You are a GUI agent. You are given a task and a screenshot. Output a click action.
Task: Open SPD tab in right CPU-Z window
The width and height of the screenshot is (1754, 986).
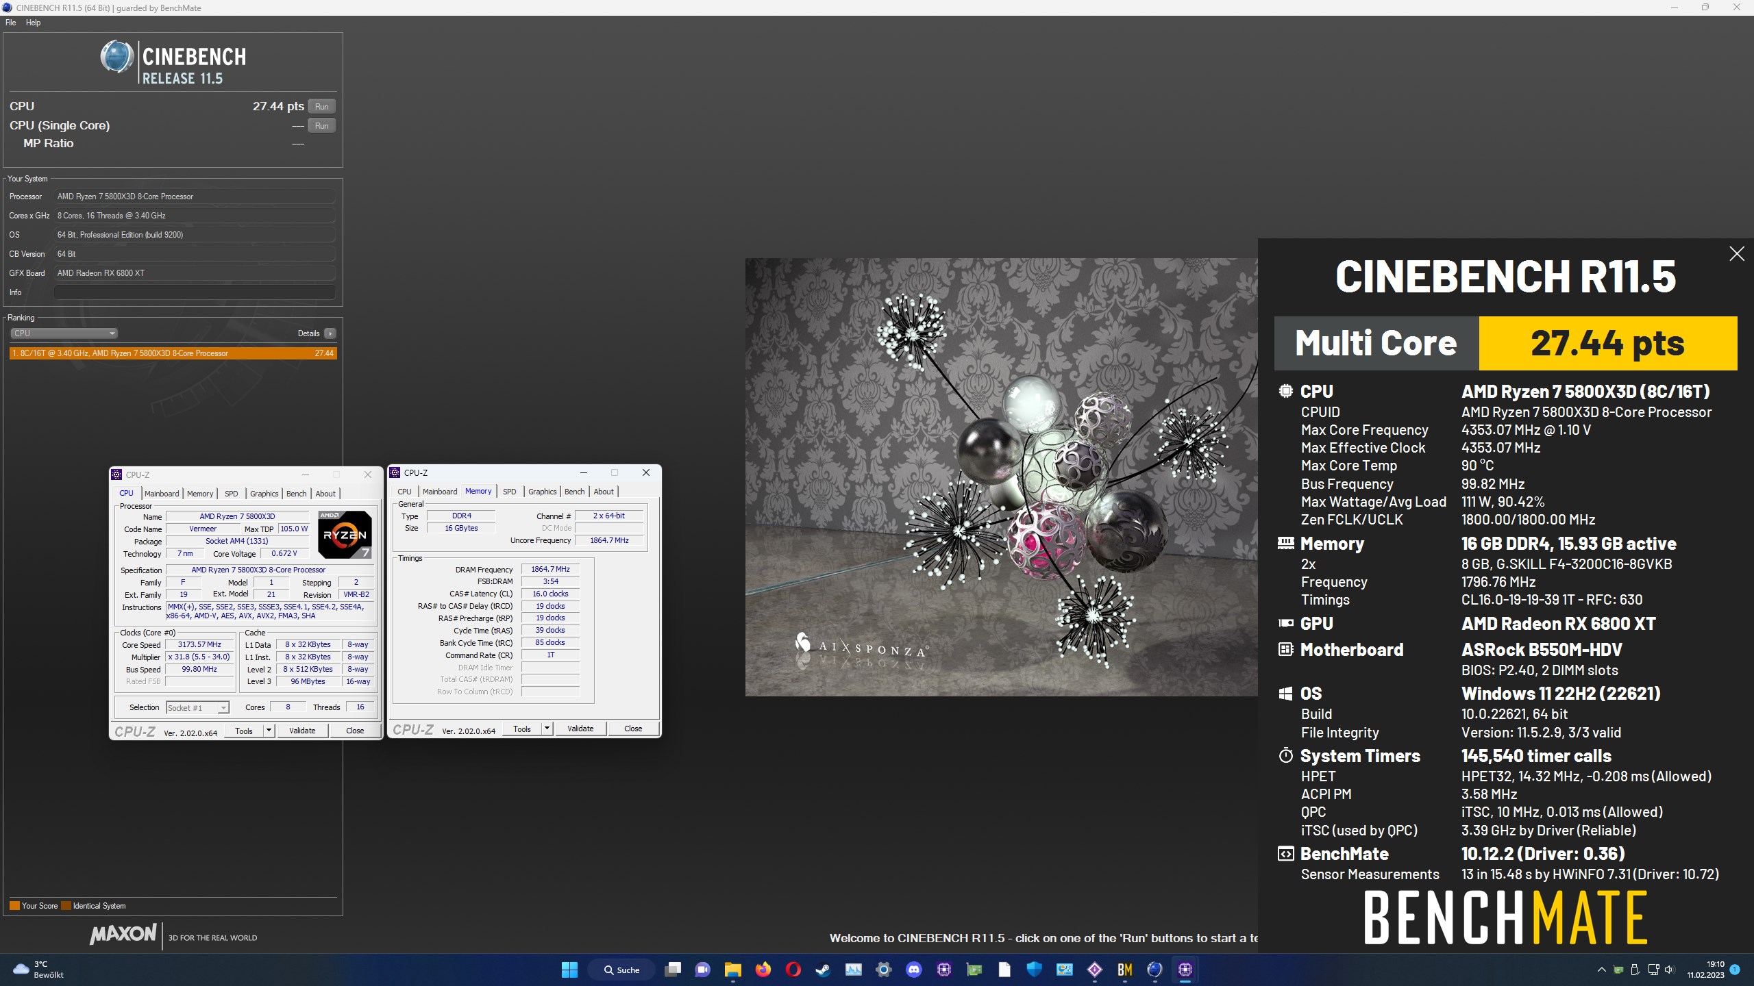[510, 492]
